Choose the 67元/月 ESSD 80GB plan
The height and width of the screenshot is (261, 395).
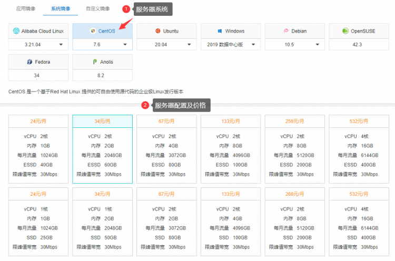(x=166, y=149)
